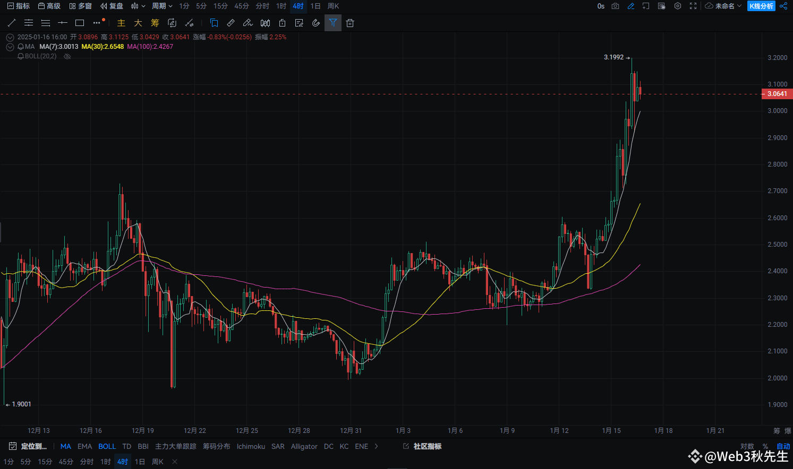Select the drawing line tool

[12, 23]
